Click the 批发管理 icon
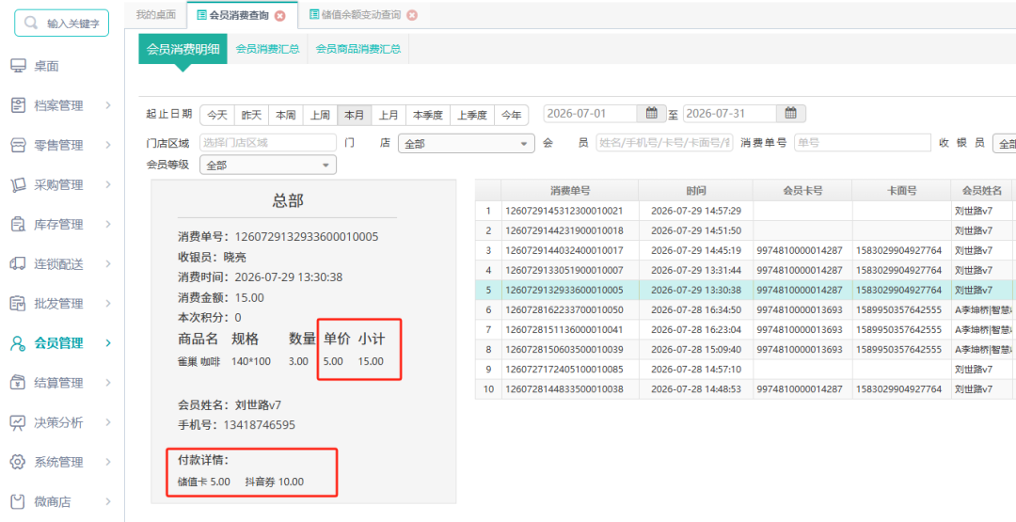 click(18, 303)
